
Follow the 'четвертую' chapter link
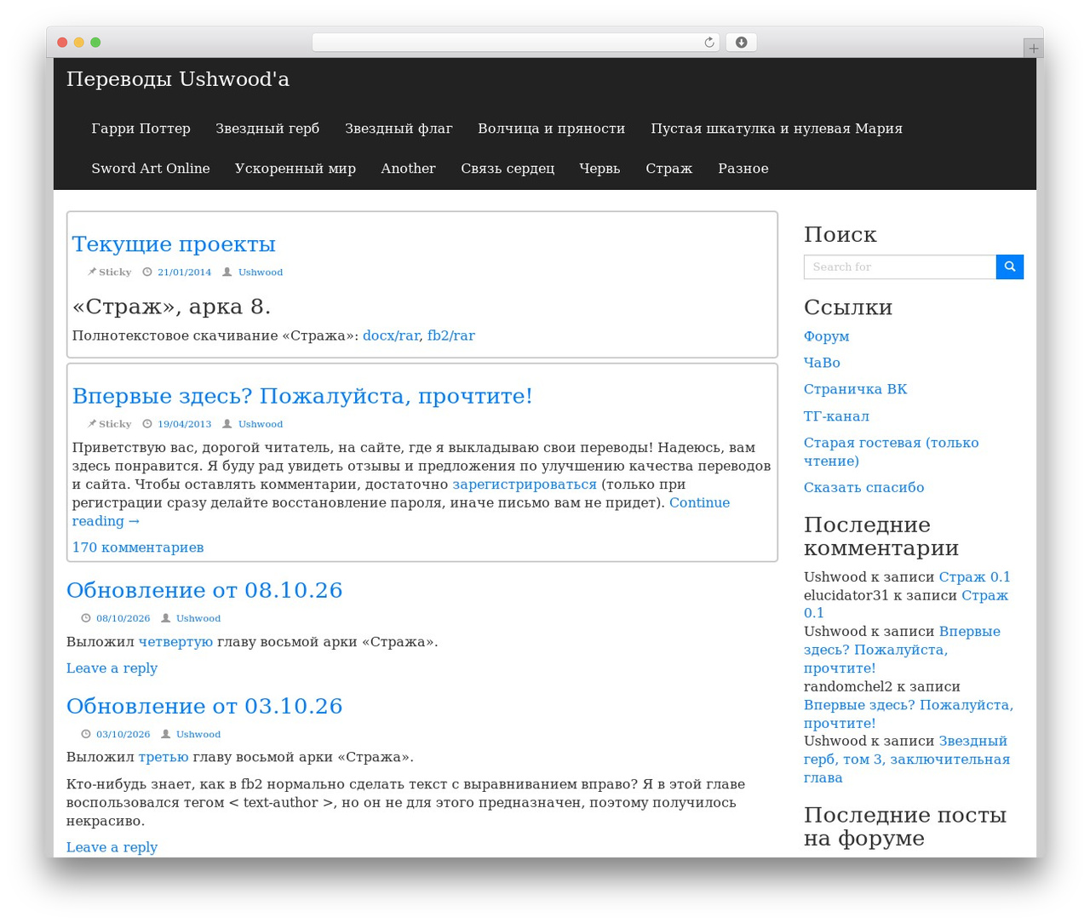(175, 642)
